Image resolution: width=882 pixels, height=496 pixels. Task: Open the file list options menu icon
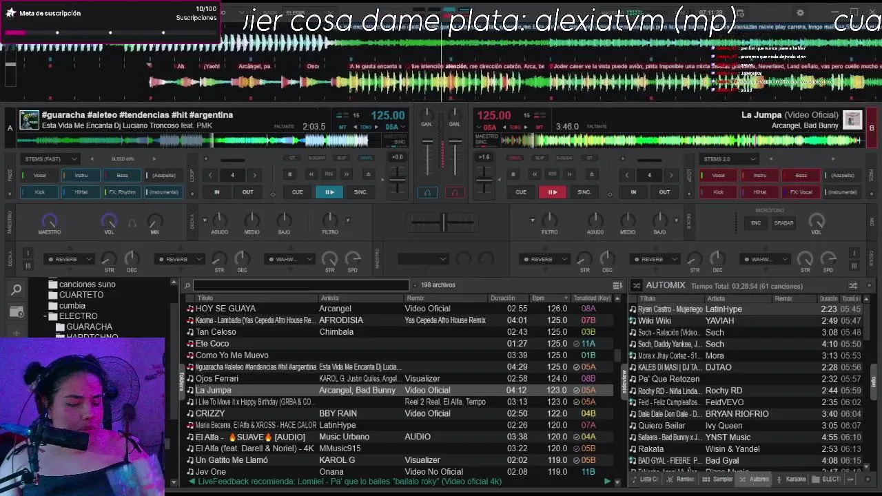click(617, 285)
